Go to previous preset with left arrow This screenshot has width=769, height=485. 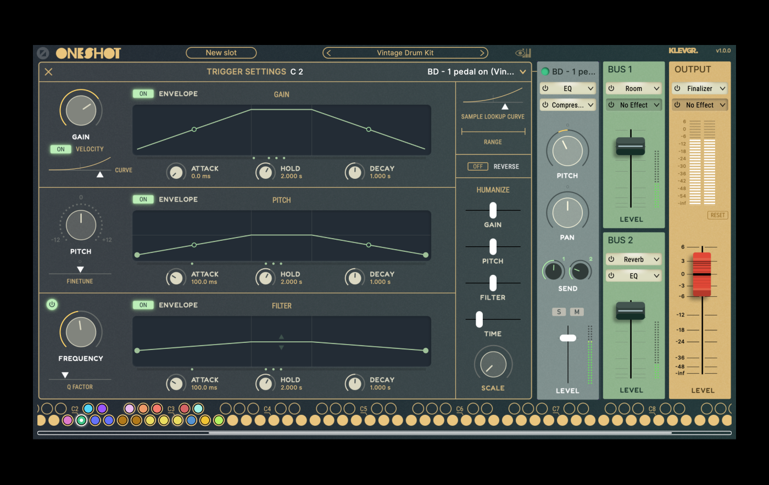pyautogui.click(x=328, y=53)
